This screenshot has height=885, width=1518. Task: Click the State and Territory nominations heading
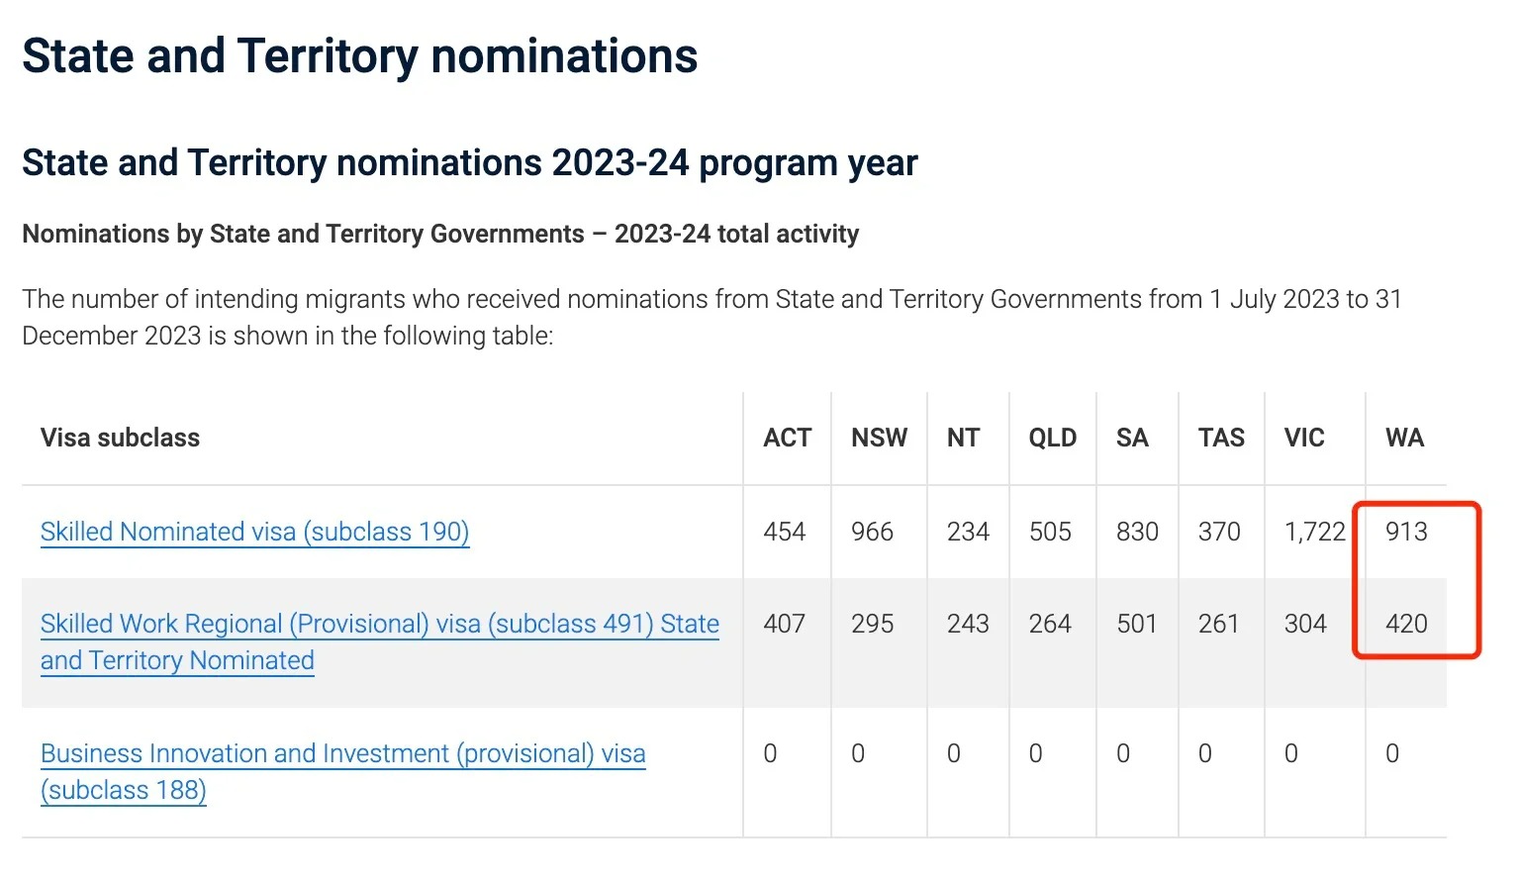pyautogui.click(x=360, y=55)
